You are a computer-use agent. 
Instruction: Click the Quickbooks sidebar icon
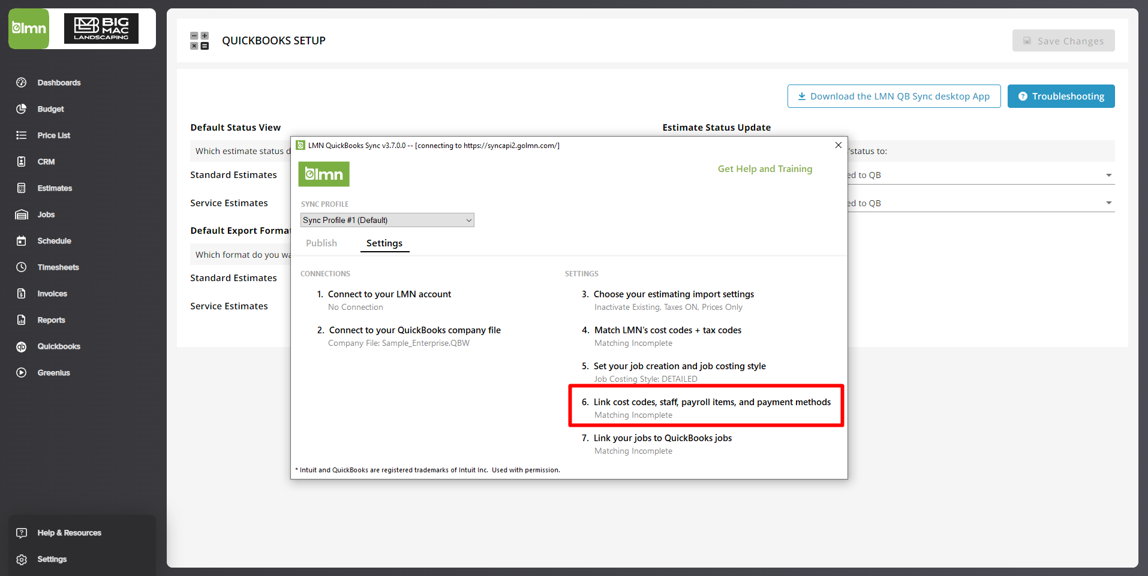point(22,346)
